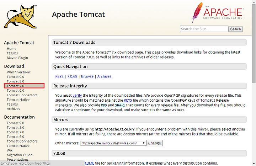This screenshot has height=166, width=256.
Task: Open Maven Plugin sidebar link
Action: [17, 58]
